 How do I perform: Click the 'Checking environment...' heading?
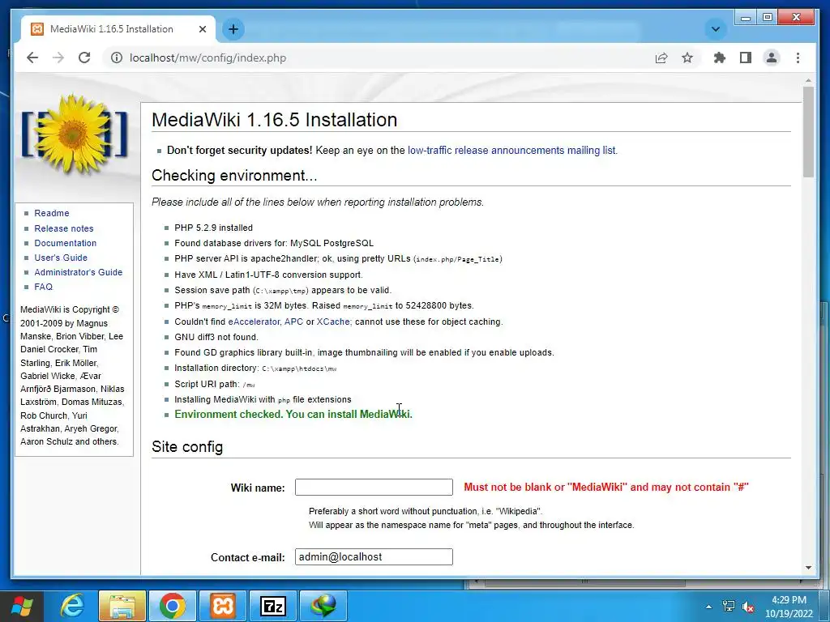pos(234,176)
